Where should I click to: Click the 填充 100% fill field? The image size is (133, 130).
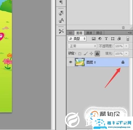click(x=119, y=54)
